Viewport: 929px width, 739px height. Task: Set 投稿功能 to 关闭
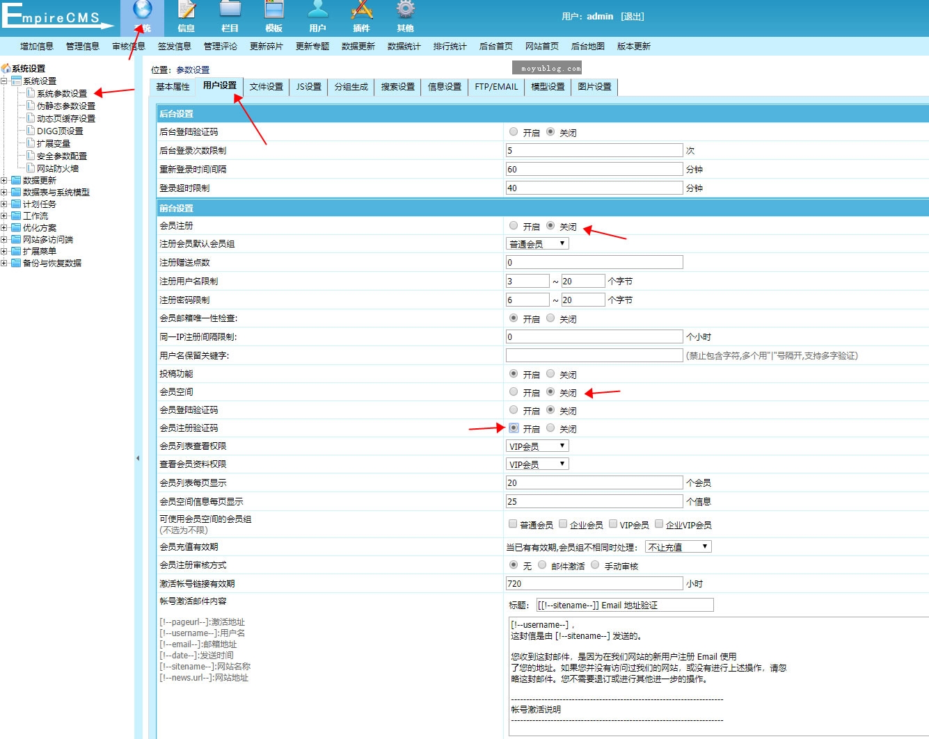tap(551, 374)
